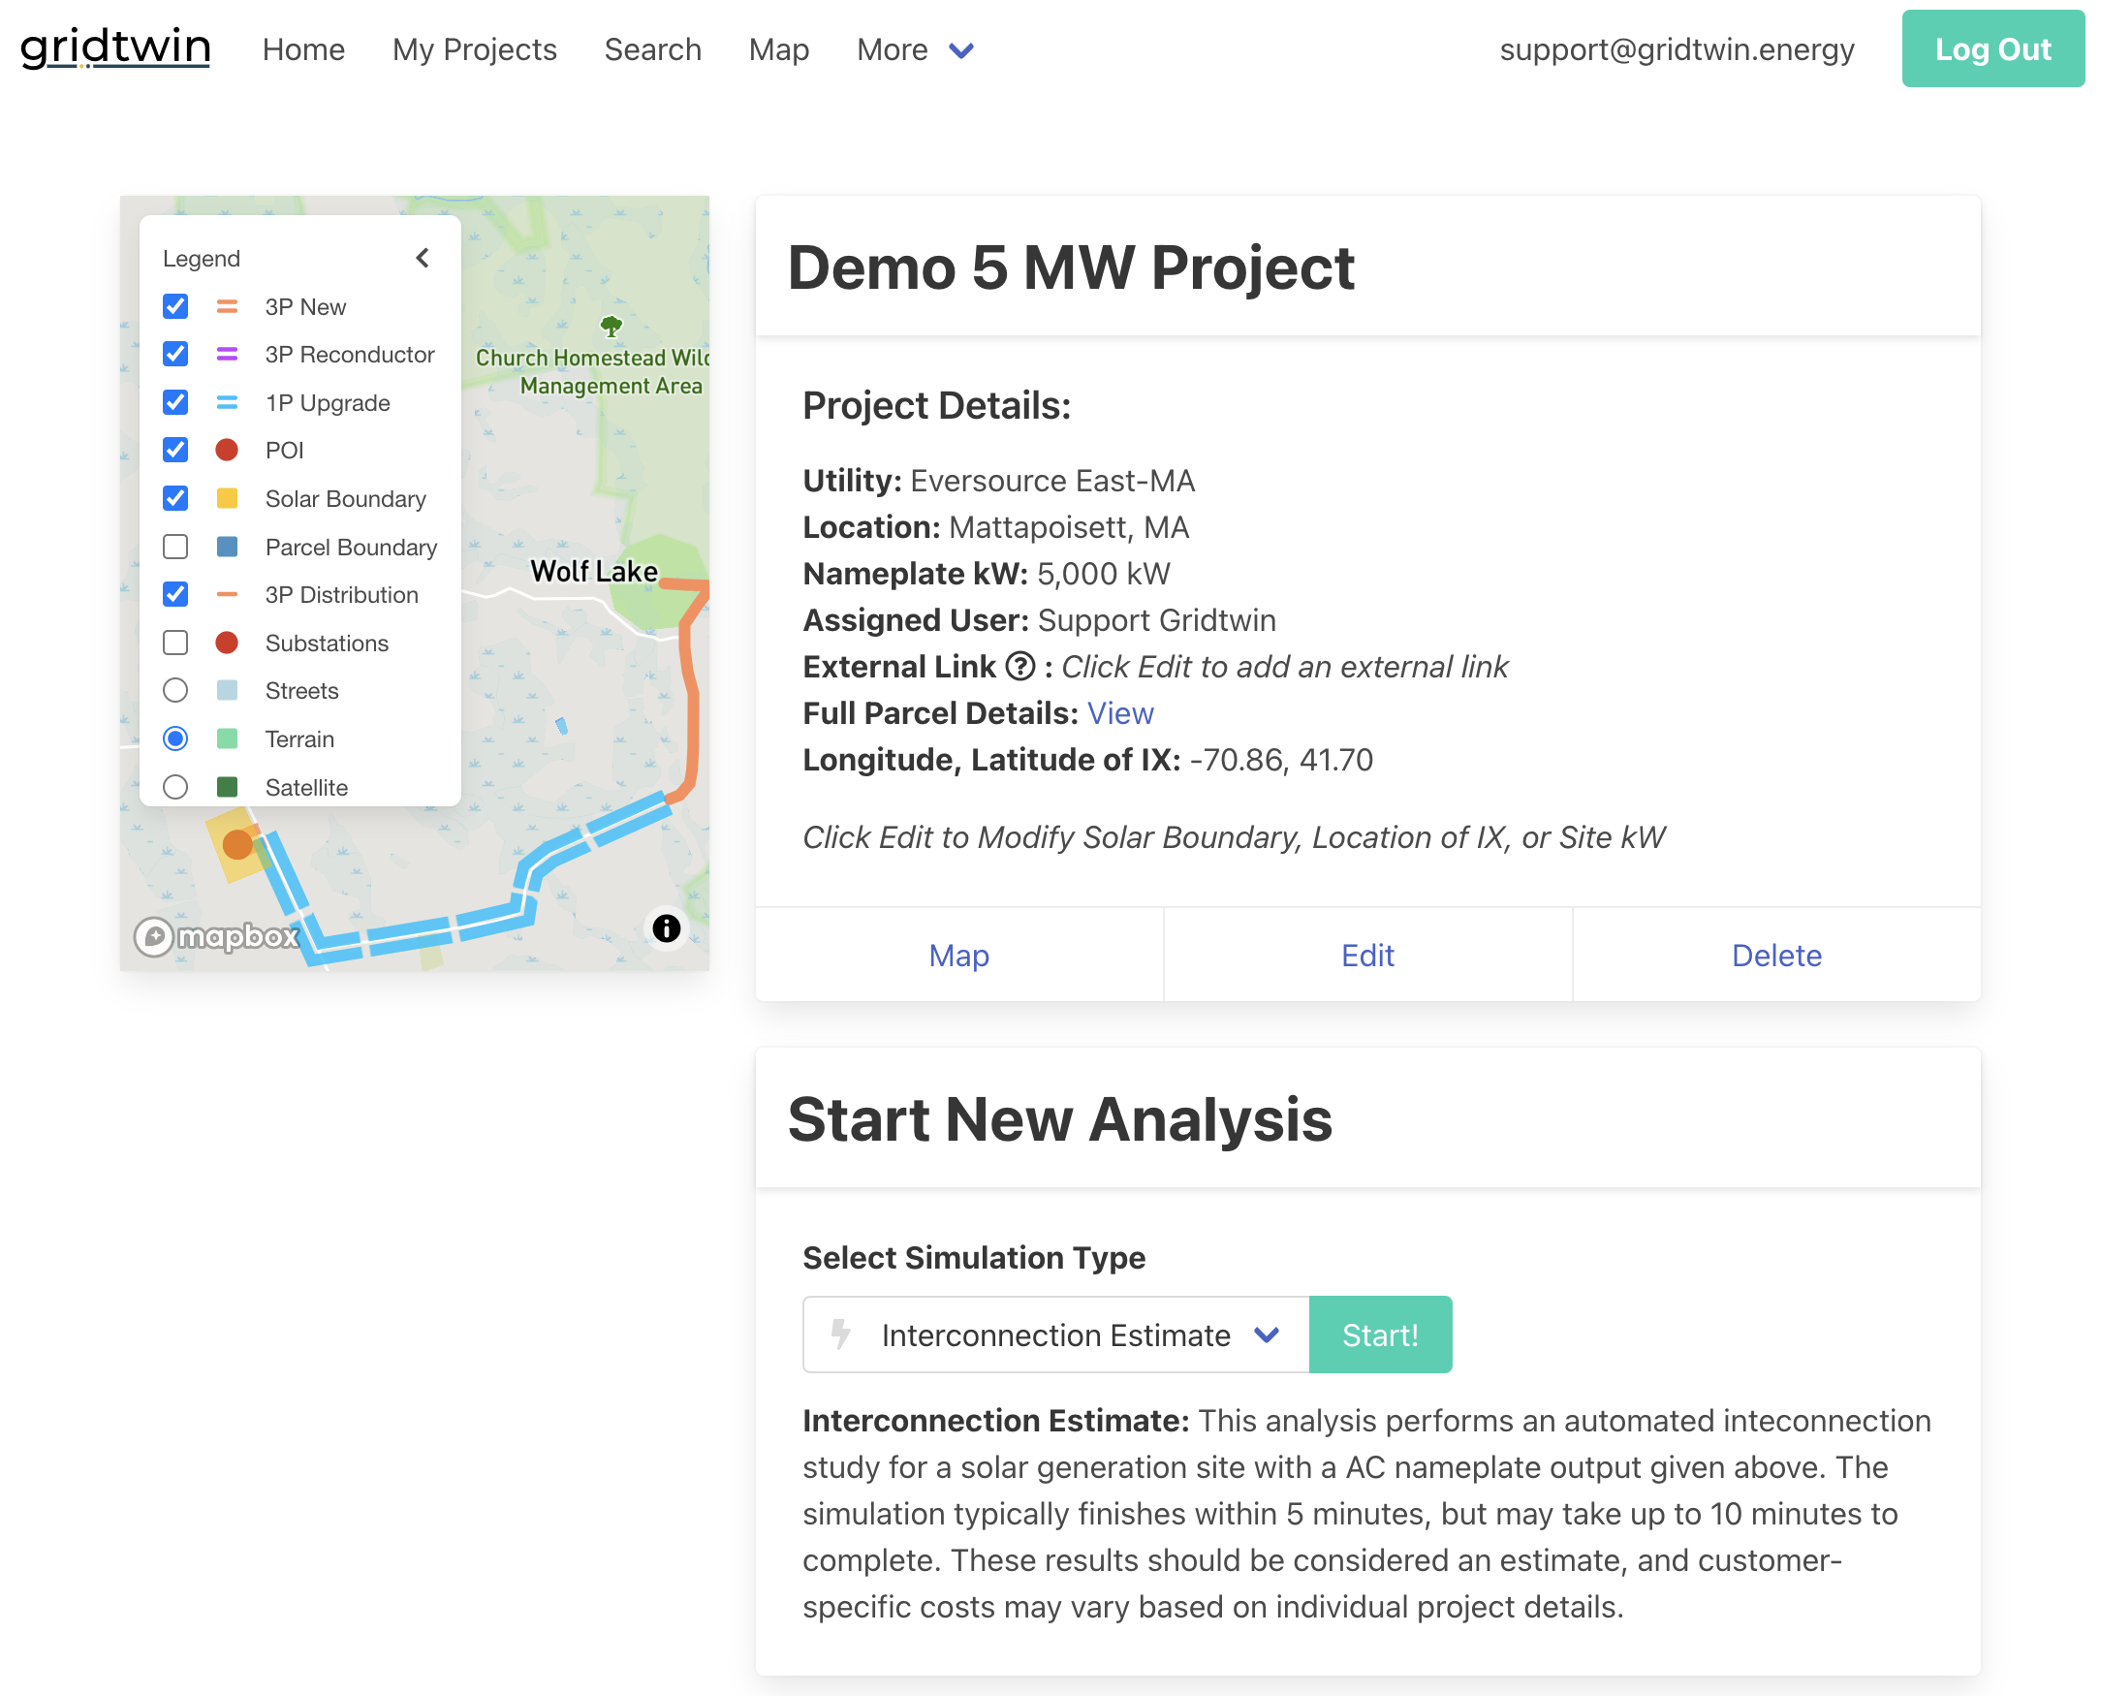This screenshot has height=1696, width=2101.
Task: Click the map info icon
Action: (667, 928)
